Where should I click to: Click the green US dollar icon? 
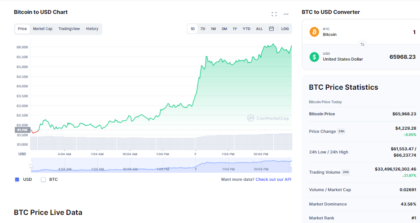314,57
